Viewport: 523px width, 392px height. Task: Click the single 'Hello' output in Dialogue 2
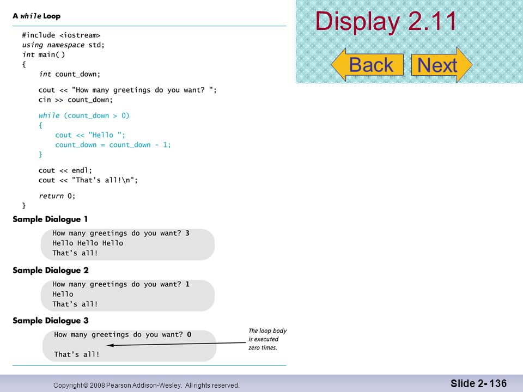tap(63, 294)
